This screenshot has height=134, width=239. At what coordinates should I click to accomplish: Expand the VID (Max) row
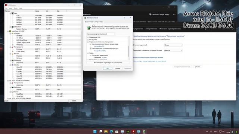pos(13,45)
